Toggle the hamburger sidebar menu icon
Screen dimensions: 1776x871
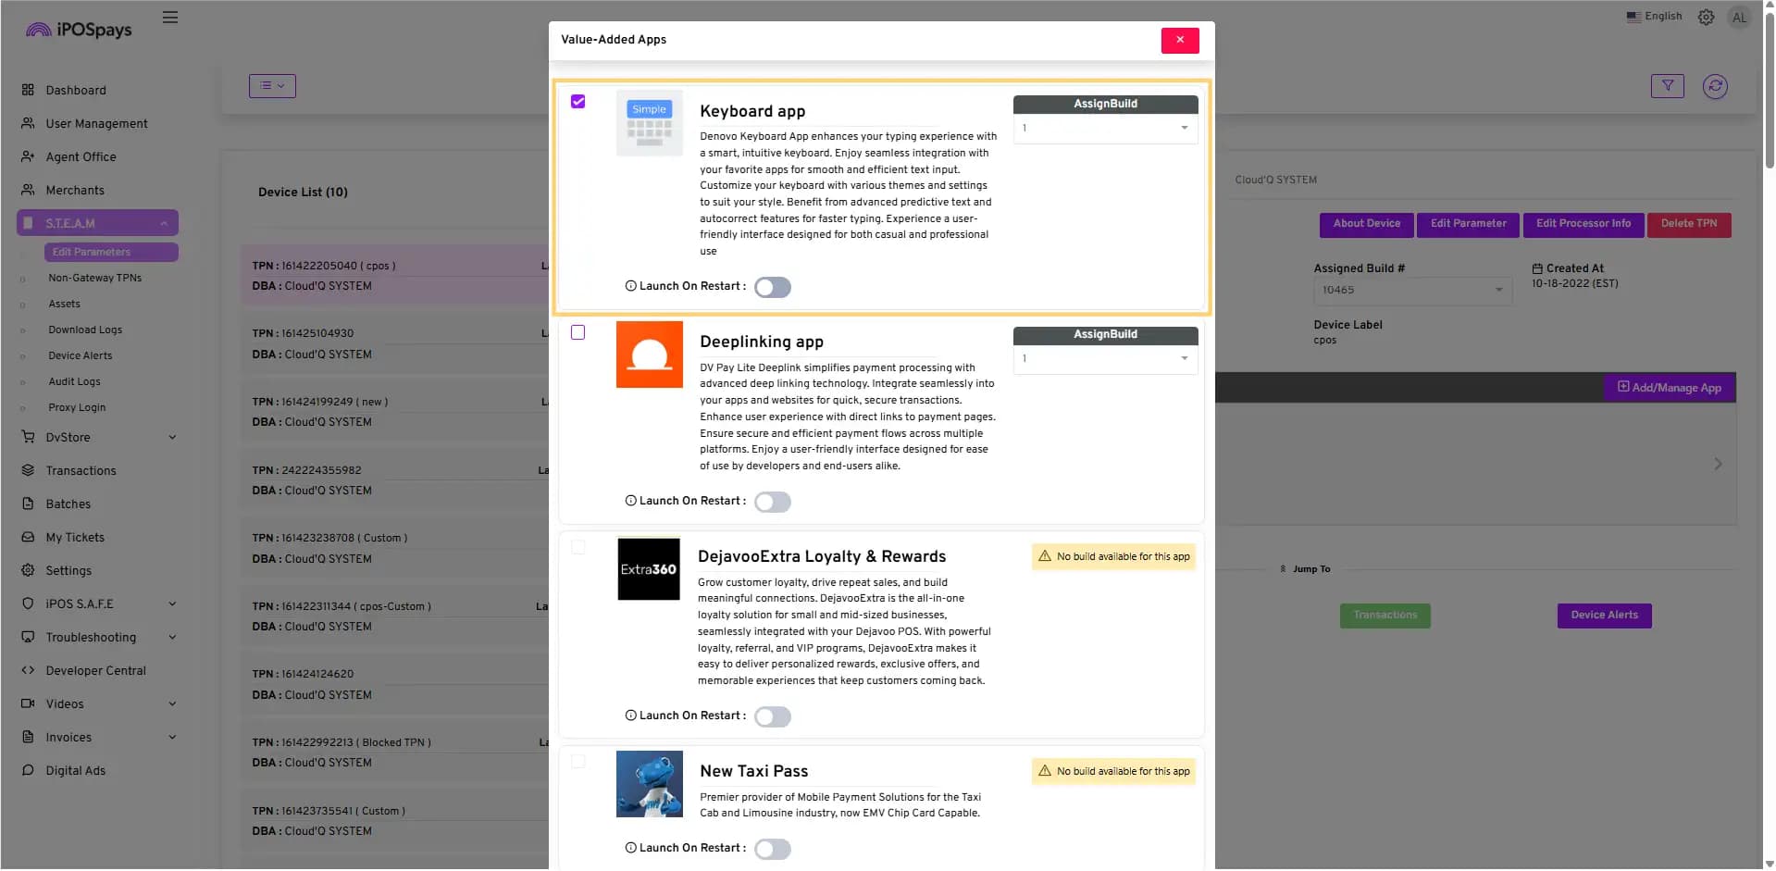(170, 18)
